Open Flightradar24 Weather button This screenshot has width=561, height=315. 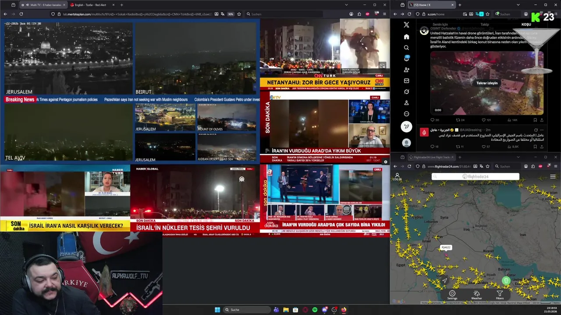(476, 295)
